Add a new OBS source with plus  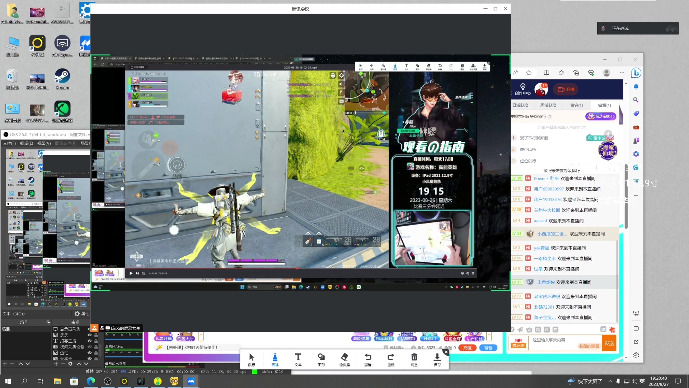tap(56, 364)
